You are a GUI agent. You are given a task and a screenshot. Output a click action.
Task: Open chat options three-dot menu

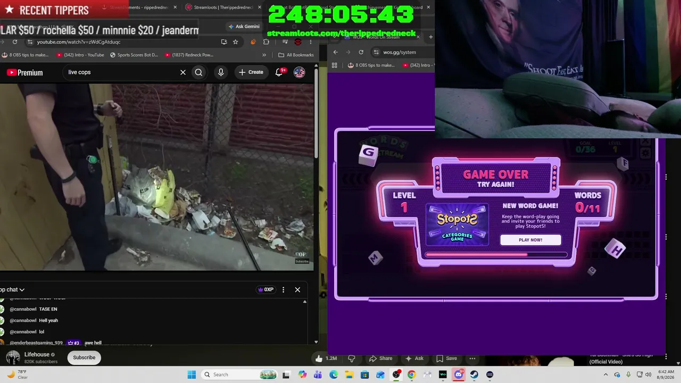283,290
